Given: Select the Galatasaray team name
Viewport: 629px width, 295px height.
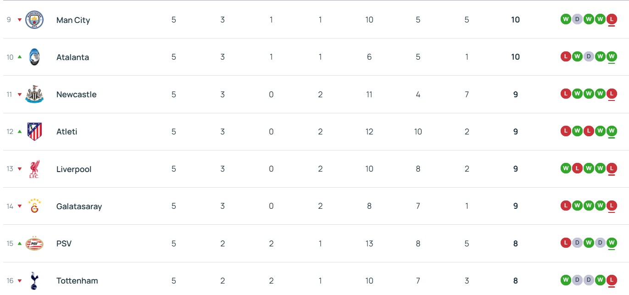Looking at the screenshot, I should [79, 206].
